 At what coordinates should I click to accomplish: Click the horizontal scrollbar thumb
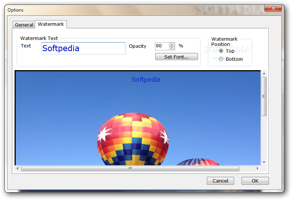[x=130, y=168]
